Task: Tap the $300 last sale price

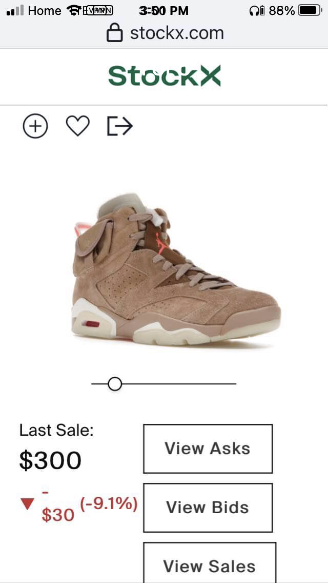Action: 50,460
